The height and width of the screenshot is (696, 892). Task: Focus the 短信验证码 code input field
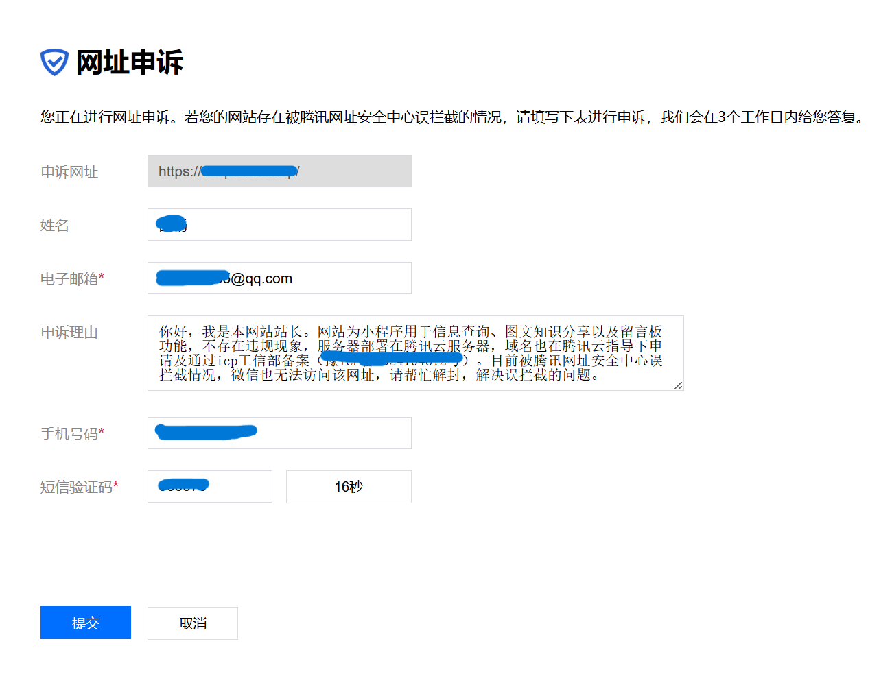tap(210, 486)
